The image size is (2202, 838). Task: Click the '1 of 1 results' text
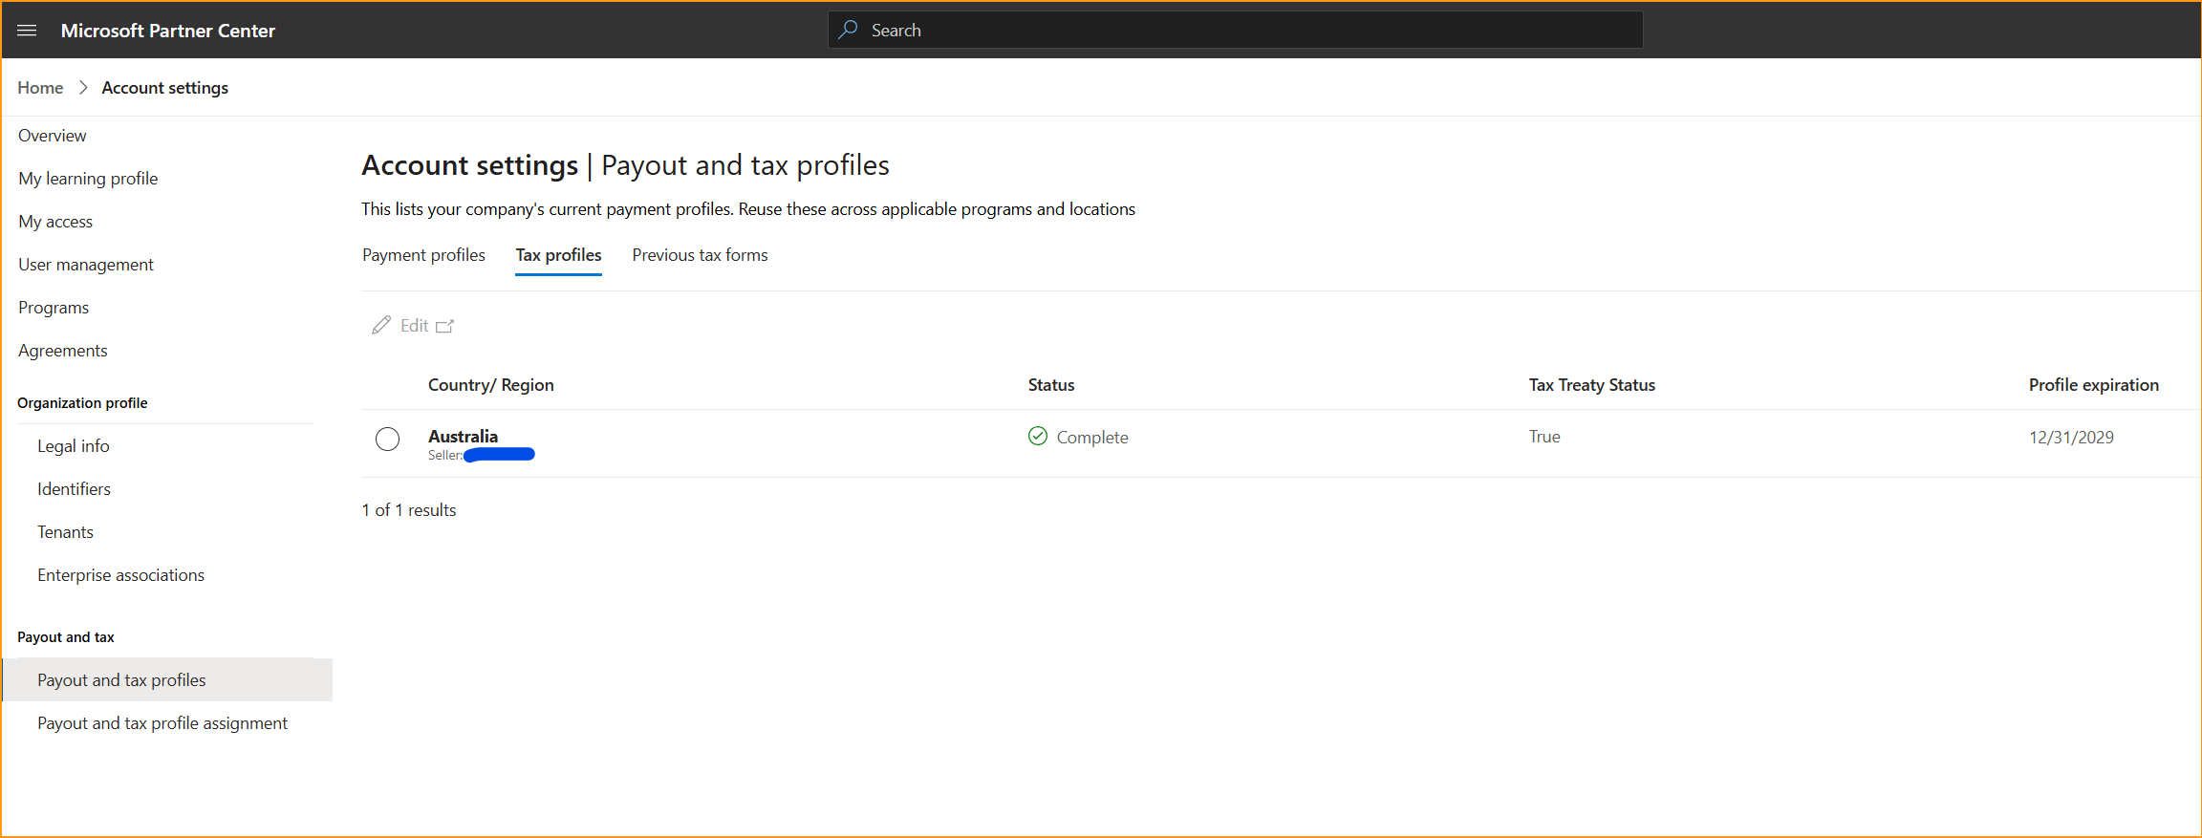(x=409, y=510)
